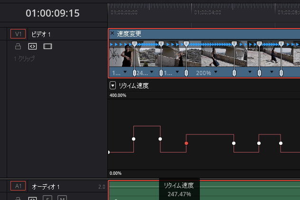Click bottom handle left of 200% label

coord(186,73)
